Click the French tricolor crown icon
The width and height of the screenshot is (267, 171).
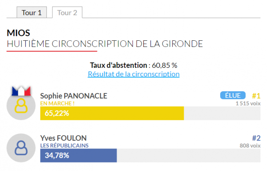[21, 91]
